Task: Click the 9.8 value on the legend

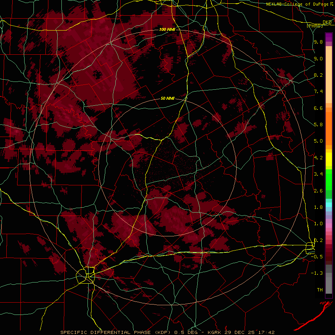Action: point(318,42)
